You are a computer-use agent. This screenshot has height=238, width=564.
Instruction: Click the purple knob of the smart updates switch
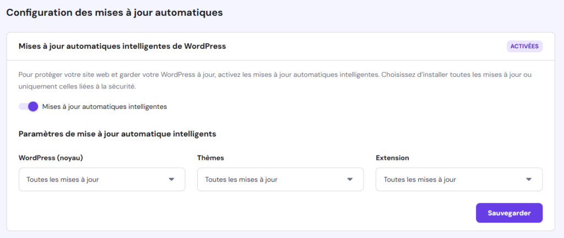(x=33, y=107)
